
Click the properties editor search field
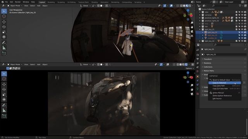click(222, 45)
